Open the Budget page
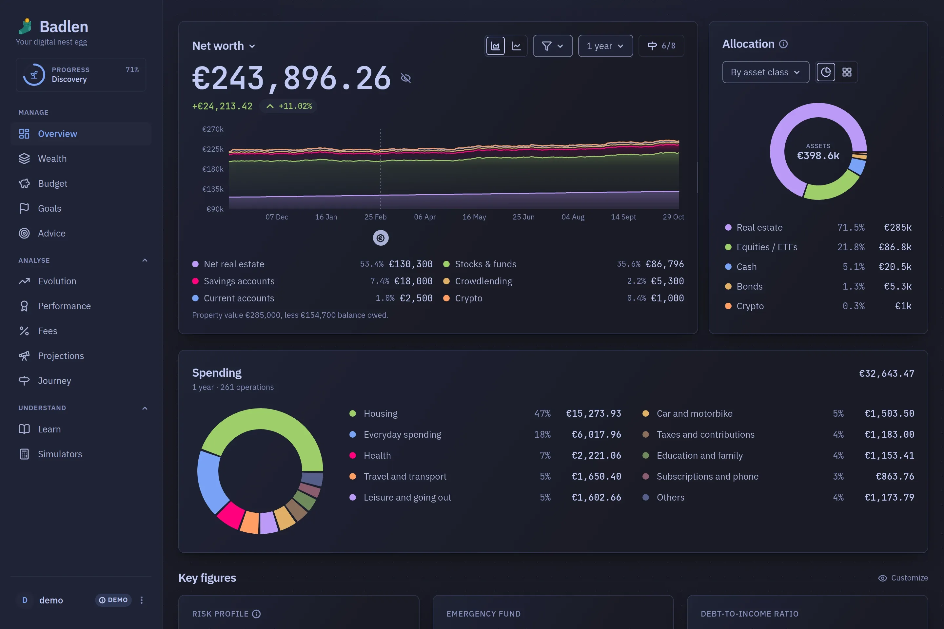This screenshot has width=944, height=629. tap(81, 183)
